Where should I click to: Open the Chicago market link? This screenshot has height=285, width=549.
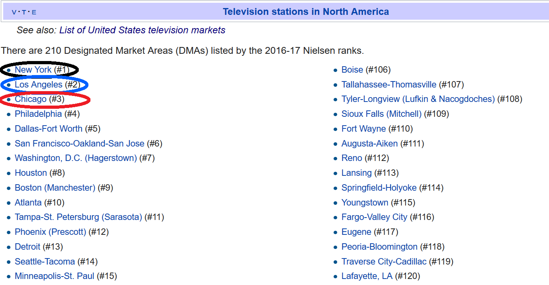tap(31, 99)
